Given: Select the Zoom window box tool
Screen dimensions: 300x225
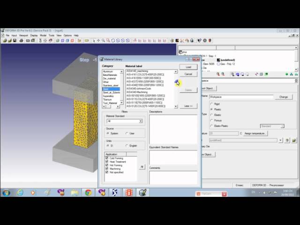Looking at the screenshot, I should click(x=108, y=41).
